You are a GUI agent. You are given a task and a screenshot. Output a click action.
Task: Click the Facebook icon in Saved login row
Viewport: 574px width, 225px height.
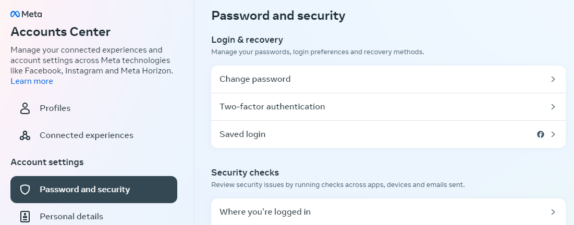(x=540, y=134)
